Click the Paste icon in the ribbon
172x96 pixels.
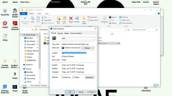point(38,18)
